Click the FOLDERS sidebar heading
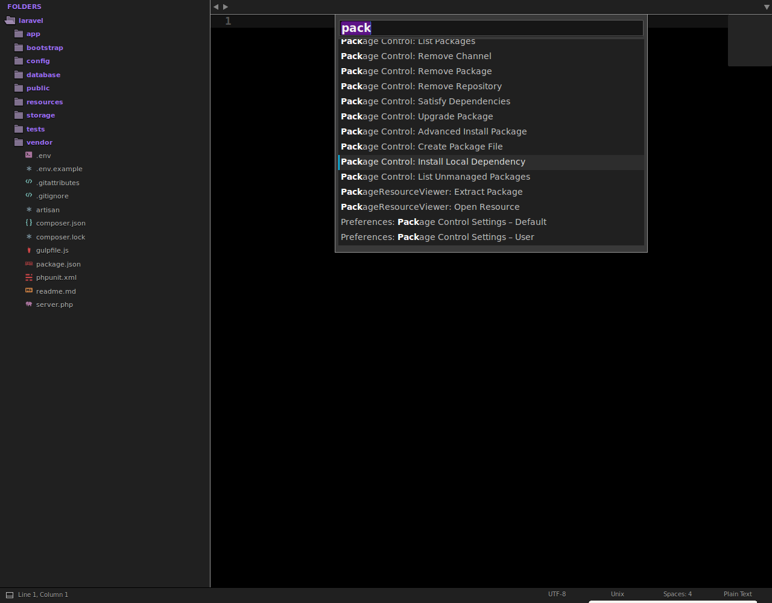Screen dimensions: 772x603 click(x=24, y=7)
